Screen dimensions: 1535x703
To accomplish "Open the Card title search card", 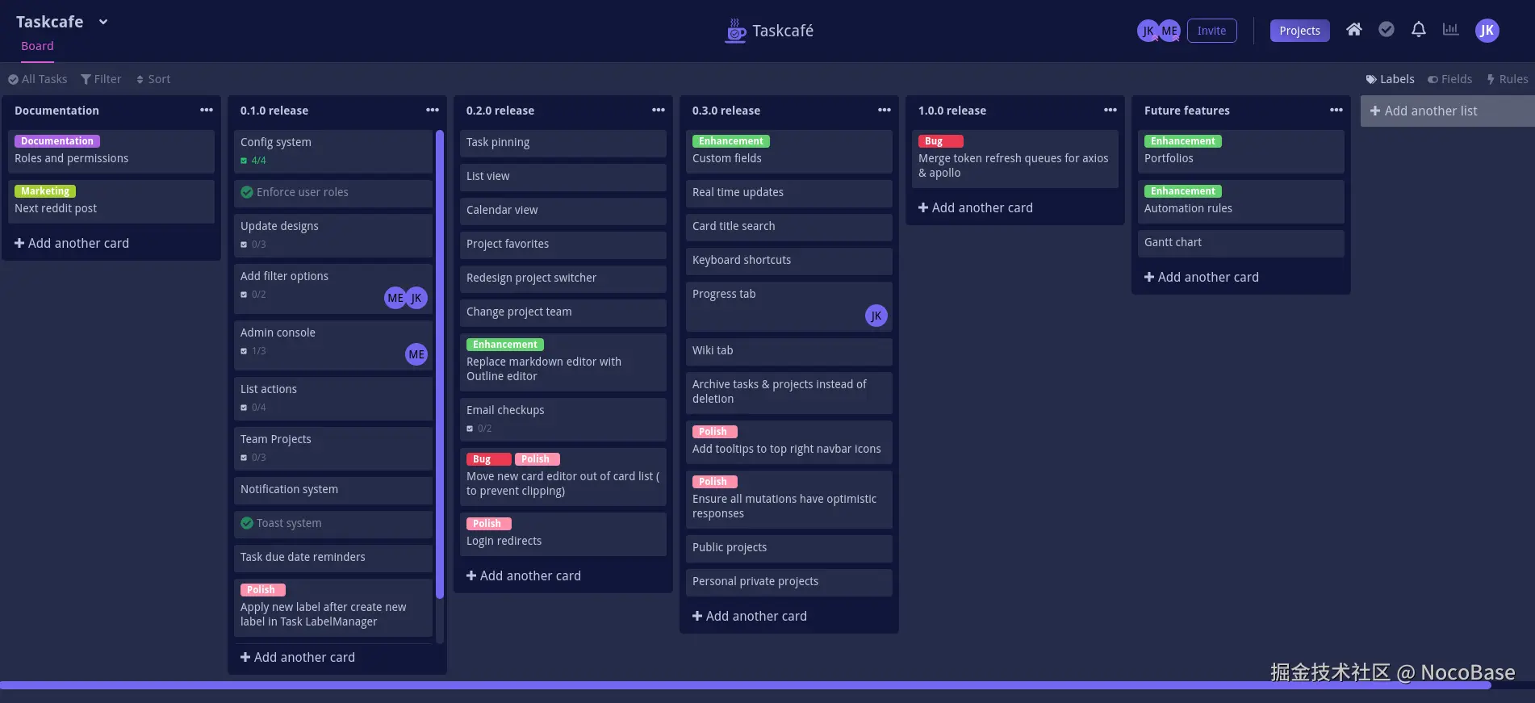I will tap(789, 227).
